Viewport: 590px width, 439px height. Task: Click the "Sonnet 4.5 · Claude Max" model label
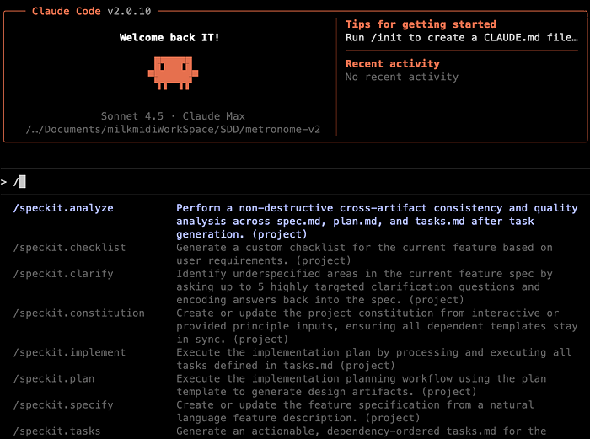point(172,115)
